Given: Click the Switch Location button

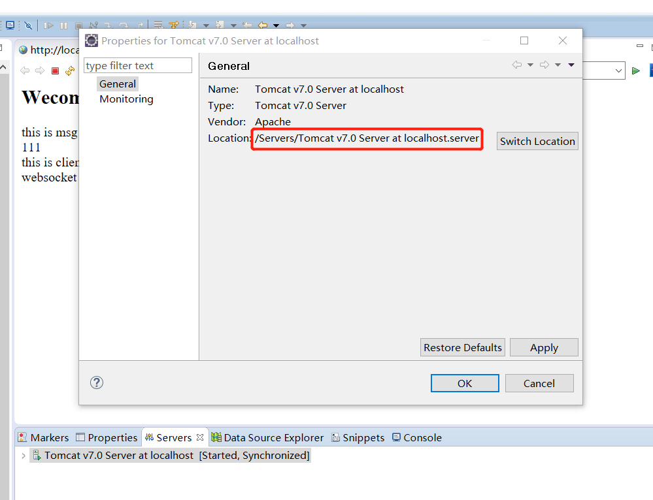Looking at the screenshot, I should point(537,142).
